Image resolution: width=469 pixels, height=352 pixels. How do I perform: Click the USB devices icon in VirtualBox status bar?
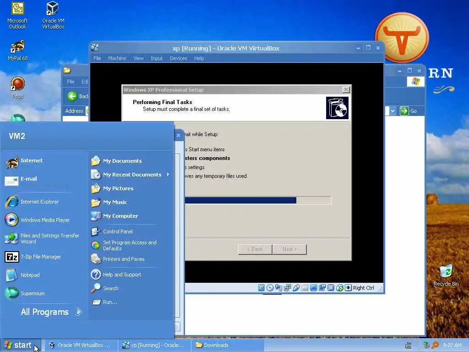click(296, 288)
